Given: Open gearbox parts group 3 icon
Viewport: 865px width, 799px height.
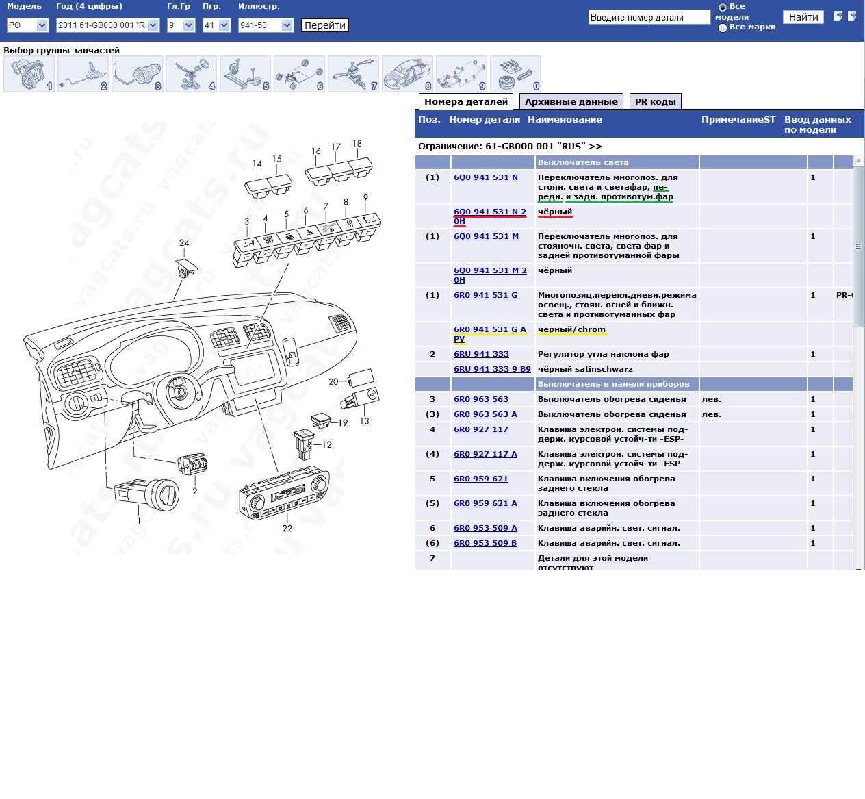Looking at the screenshot, I should pyautogui.click(x=137, y=74).
